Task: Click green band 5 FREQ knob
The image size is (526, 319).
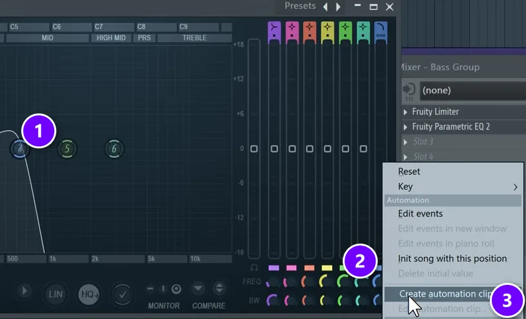Action: 344,282
